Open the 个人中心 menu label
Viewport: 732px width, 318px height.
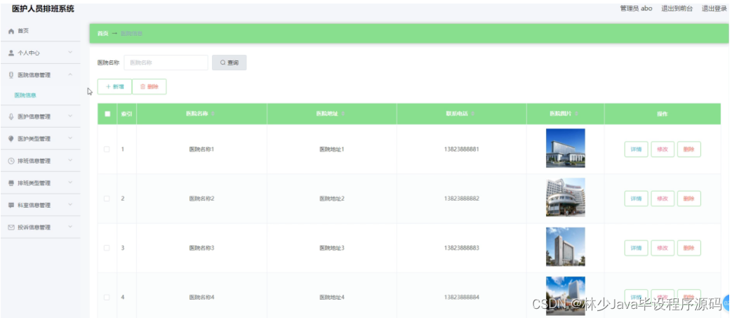point(29,53)
